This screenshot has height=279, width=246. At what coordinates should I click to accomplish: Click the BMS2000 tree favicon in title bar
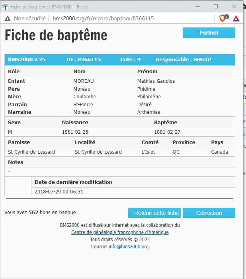point(5,7)
